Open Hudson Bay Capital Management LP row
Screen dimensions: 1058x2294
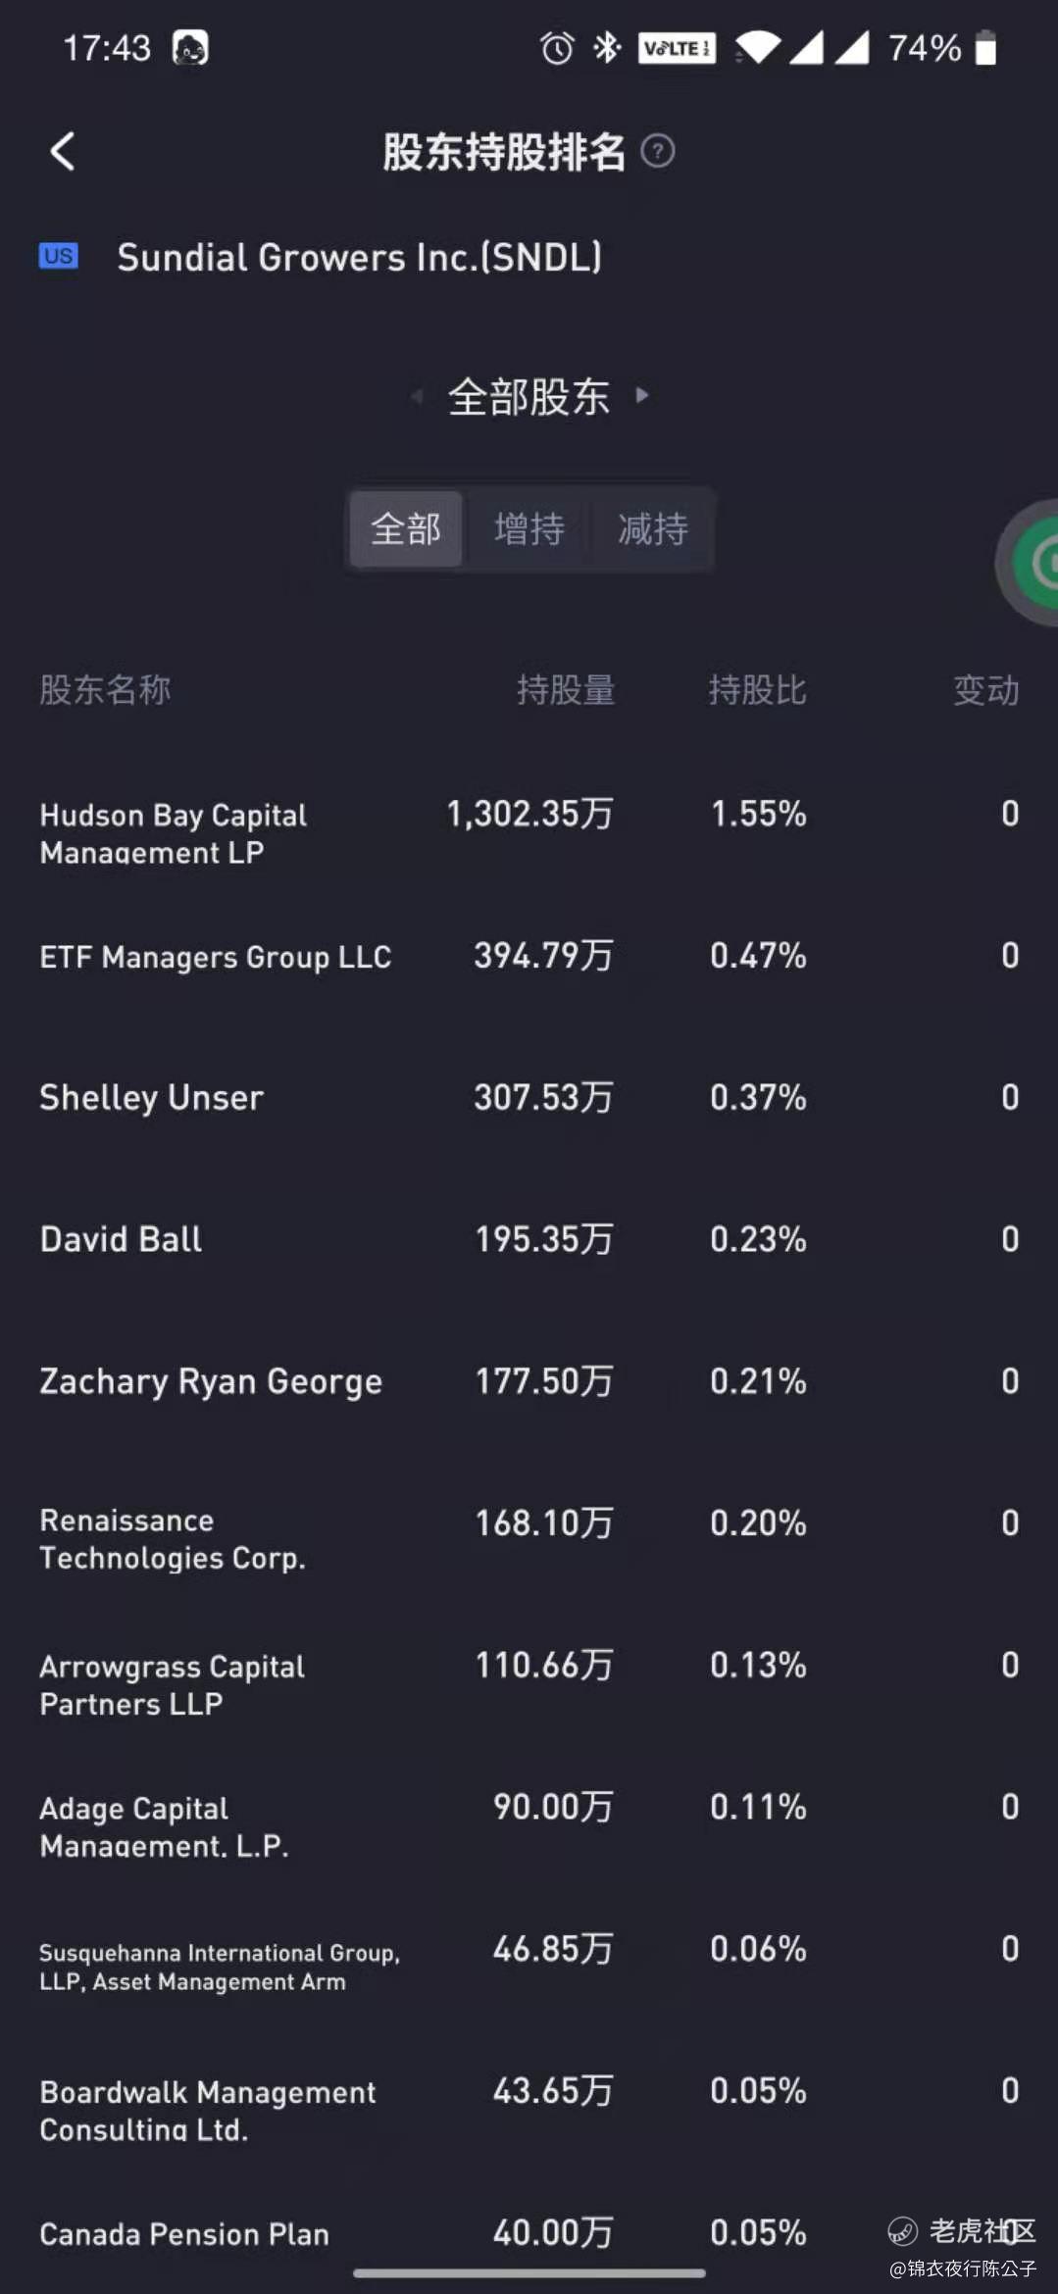coord(529,833)
